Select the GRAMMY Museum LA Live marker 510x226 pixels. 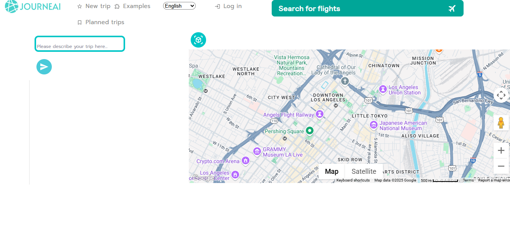(257, 151)
